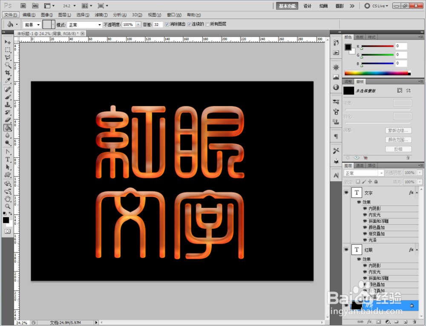Screen dimensions: 426x326
Task: Launch Mini Bridge from top bar
Action: click(x=35, y=6)
